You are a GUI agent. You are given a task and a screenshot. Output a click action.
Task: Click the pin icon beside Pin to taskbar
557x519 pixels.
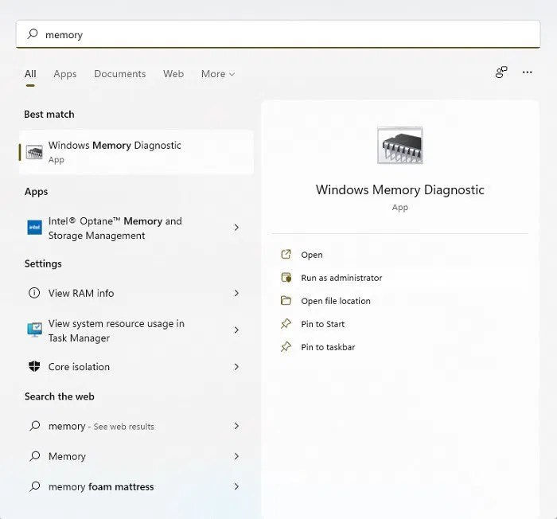tap(286, 347)
